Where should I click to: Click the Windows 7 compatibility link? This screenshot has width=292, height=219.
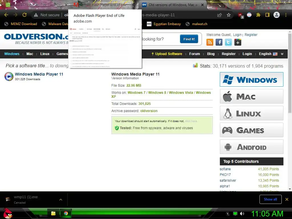(137, 93)
